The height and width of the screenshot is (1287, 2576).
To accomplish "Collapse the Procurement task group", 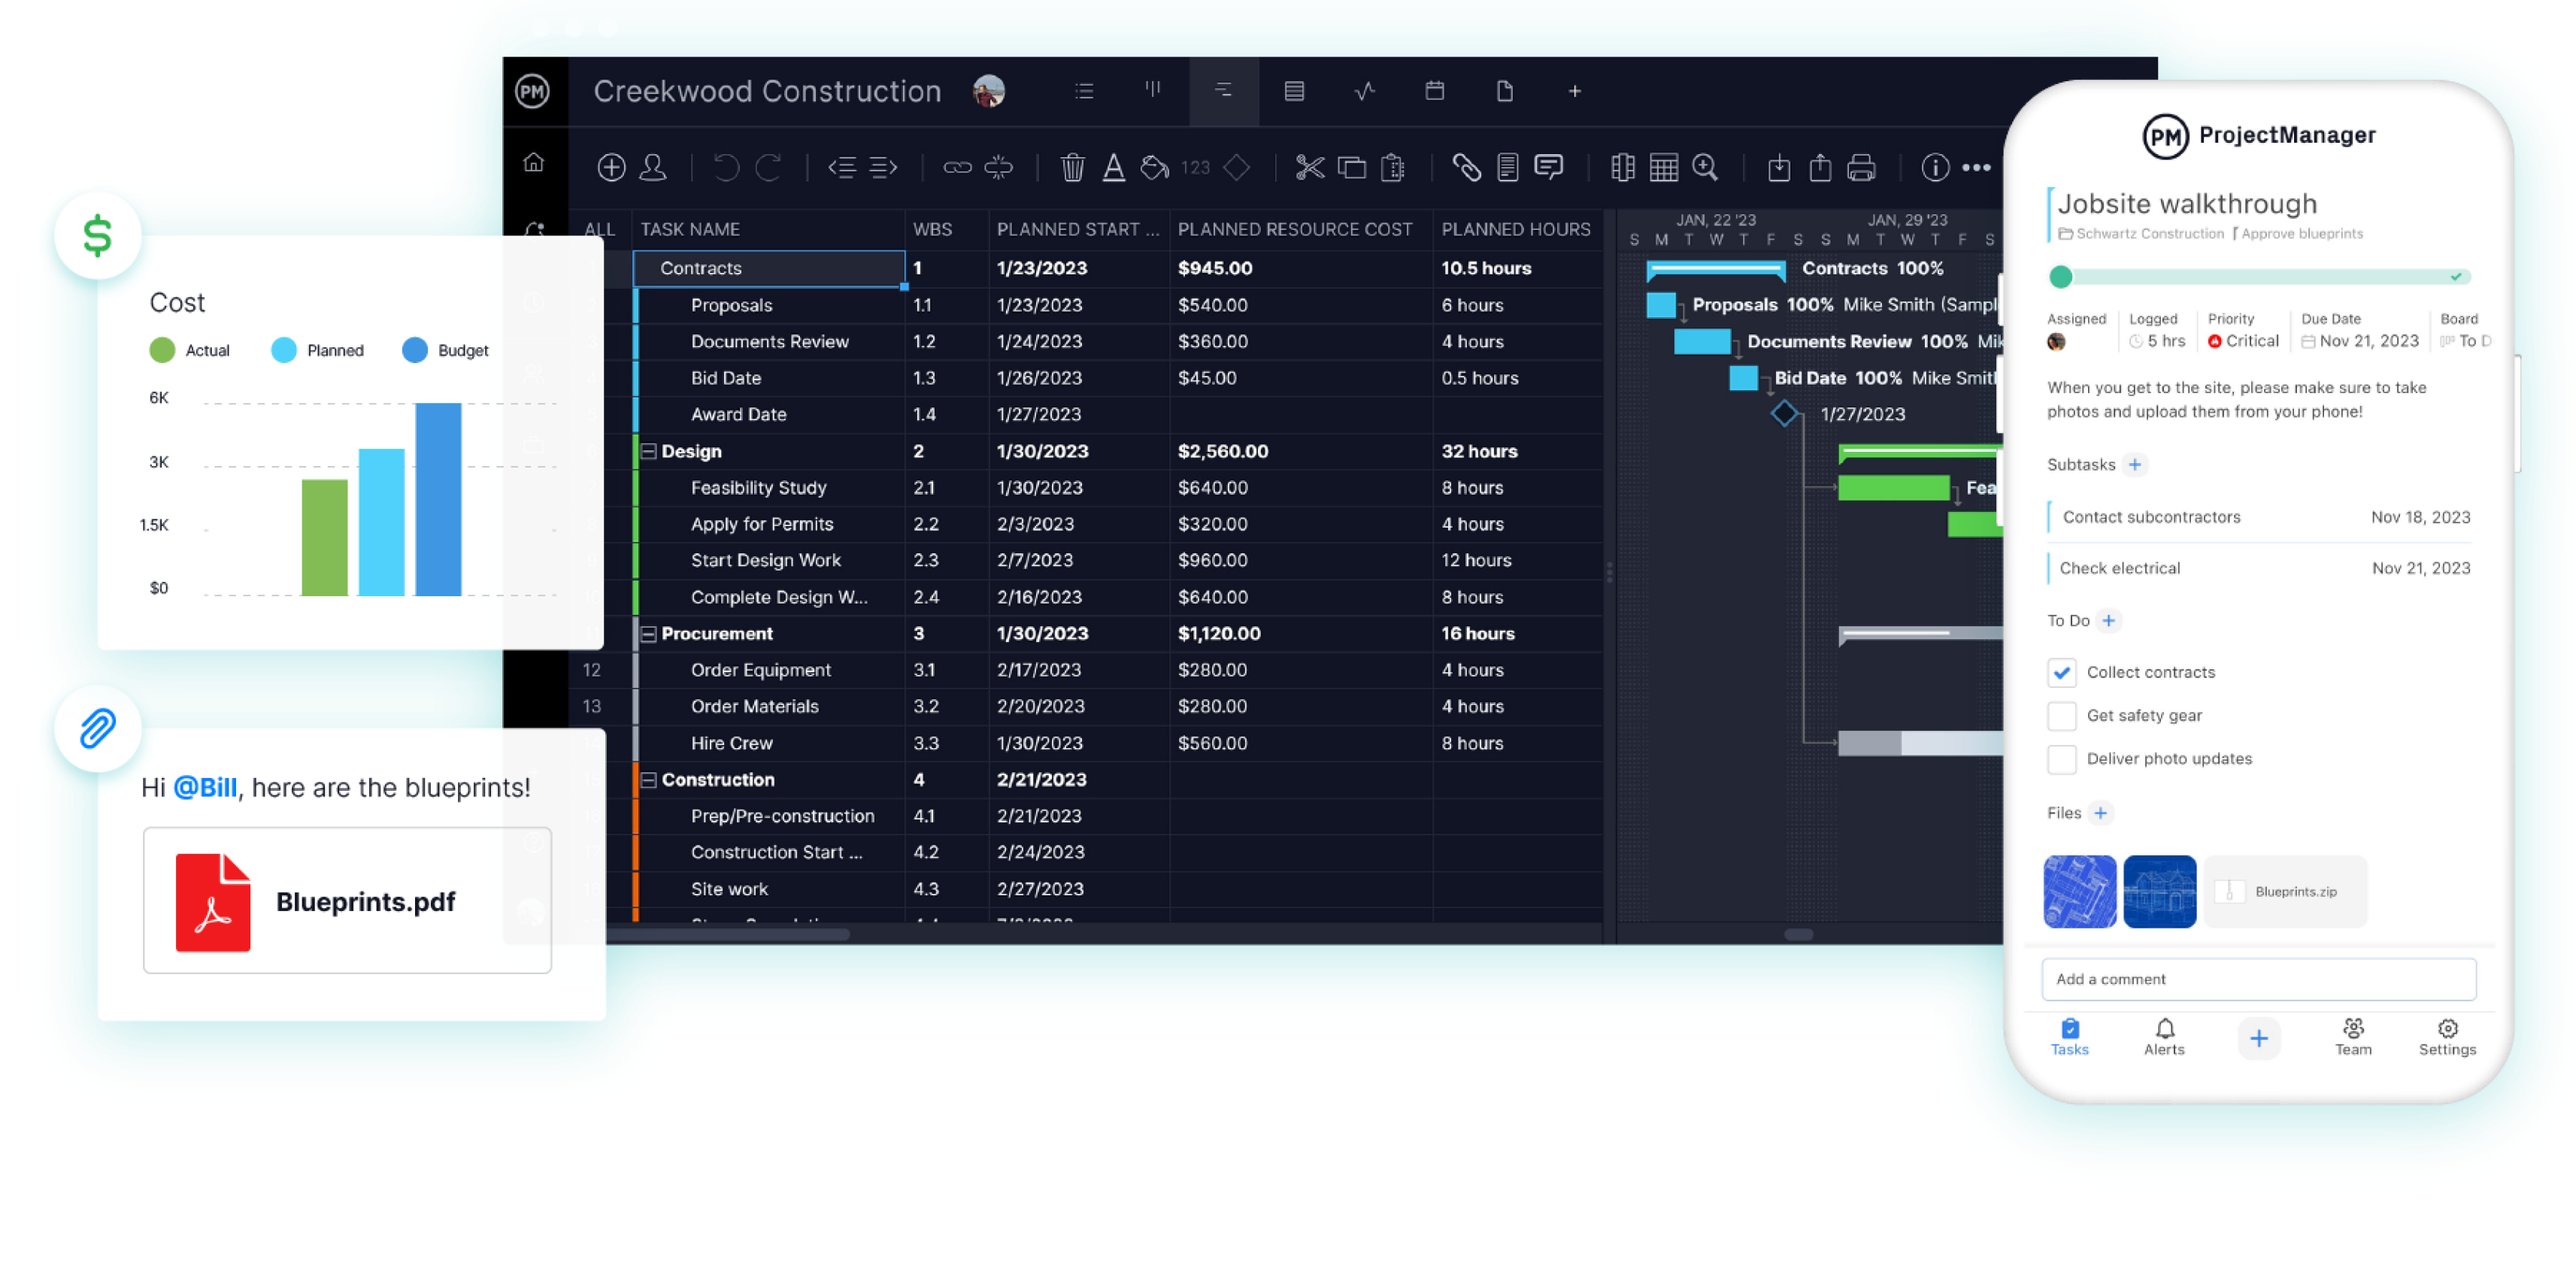I will coord(648,634).
